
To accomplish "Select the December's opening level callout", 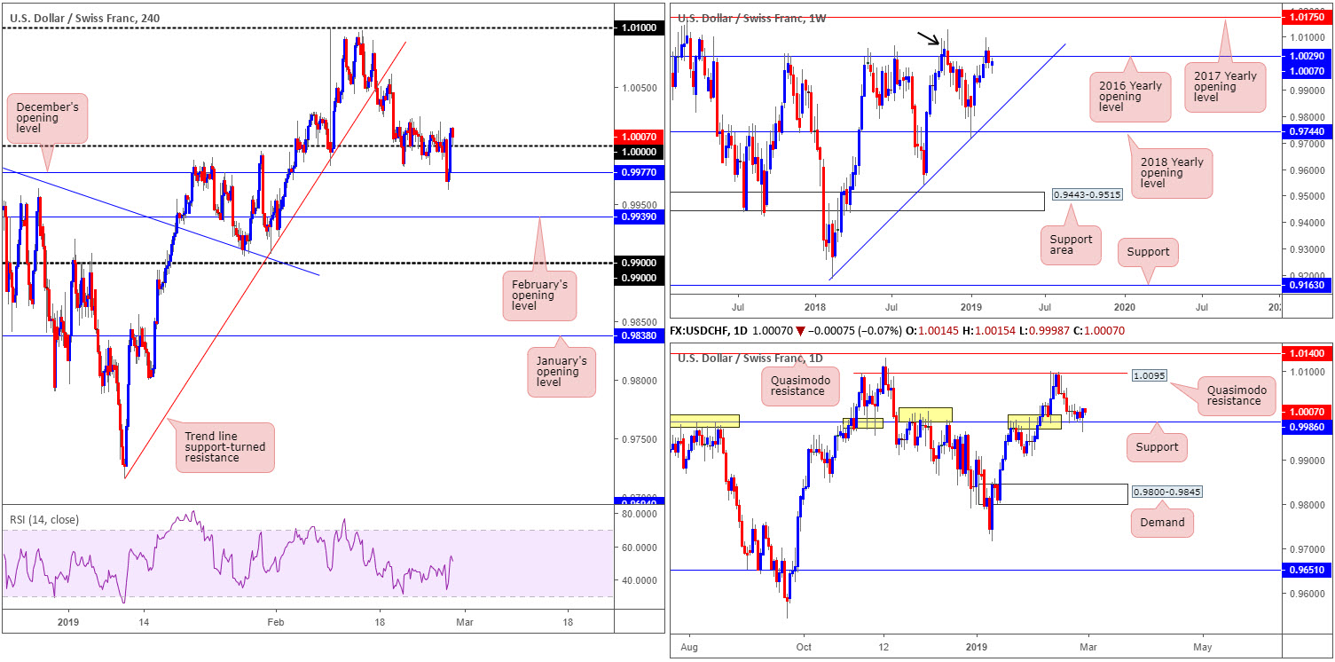I will click(x=49, y=118).
